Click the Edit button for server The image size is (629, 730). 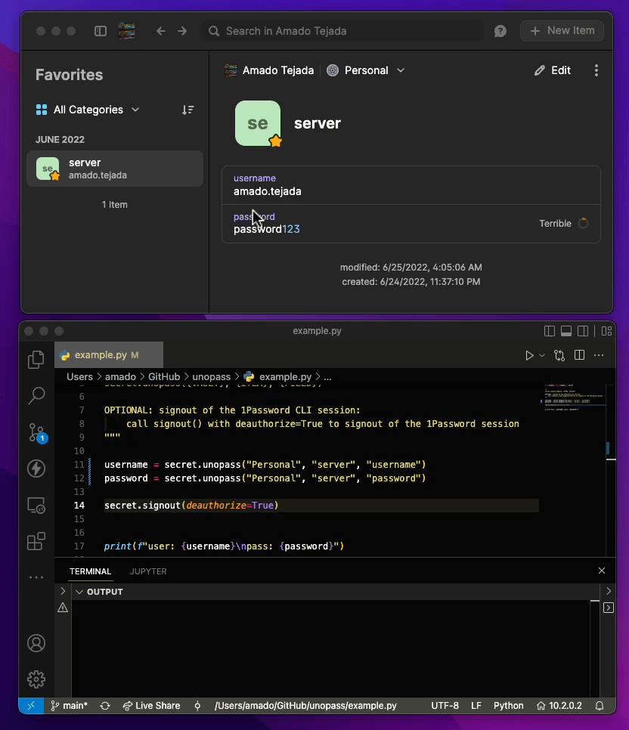pyautogui.click(x=553, y=70)
